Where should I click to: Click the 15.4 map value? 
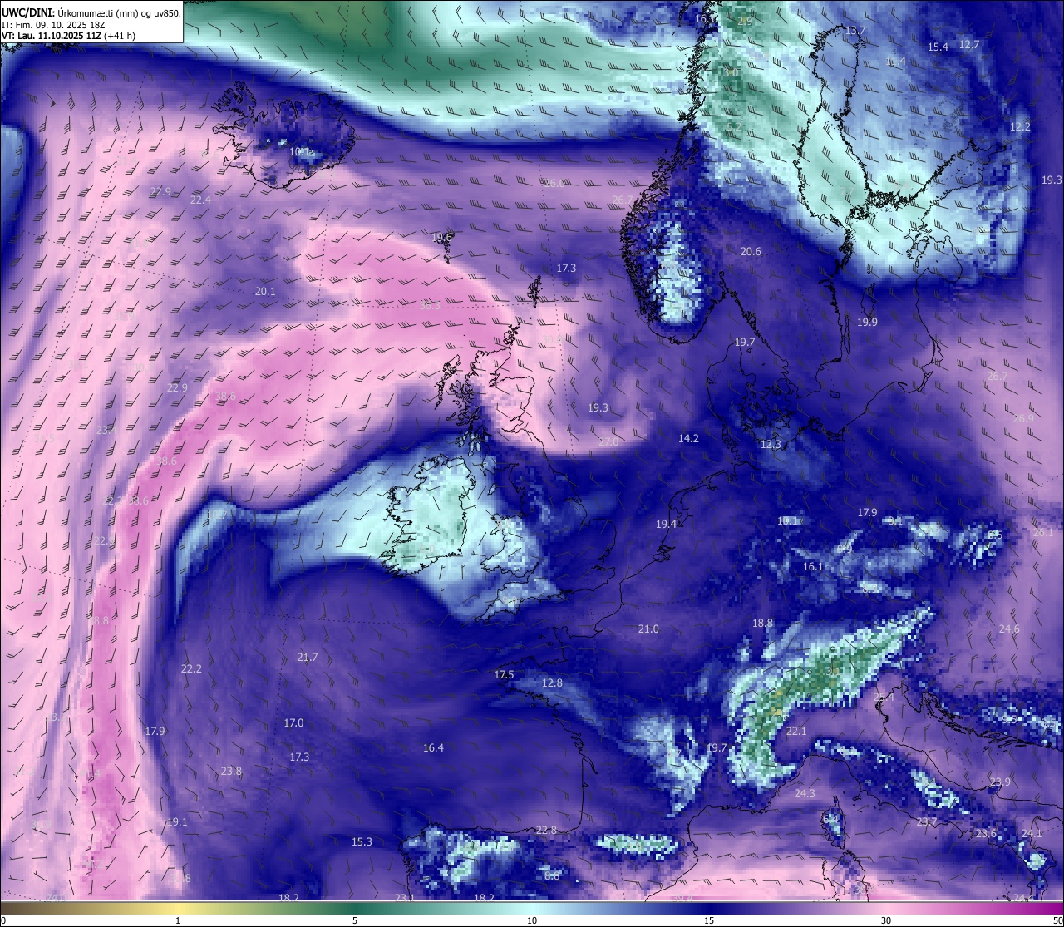938,47
